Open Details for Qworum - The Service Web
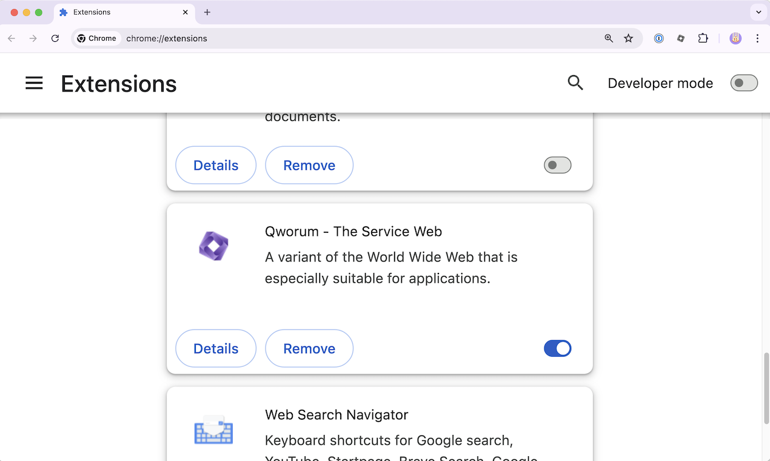This screenshot has height=461, width=770. click(216, 348)
